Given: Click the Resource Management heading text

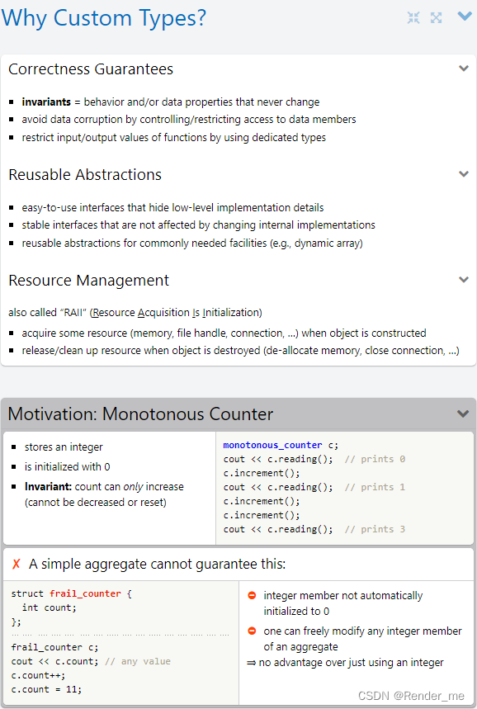Looking at the screenshot, I should 88,281.
